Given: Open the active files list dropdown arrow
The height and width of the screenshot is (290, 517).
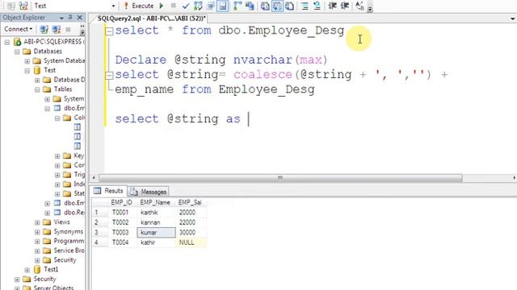Looking at the screenshot, I should click(513, 19).
